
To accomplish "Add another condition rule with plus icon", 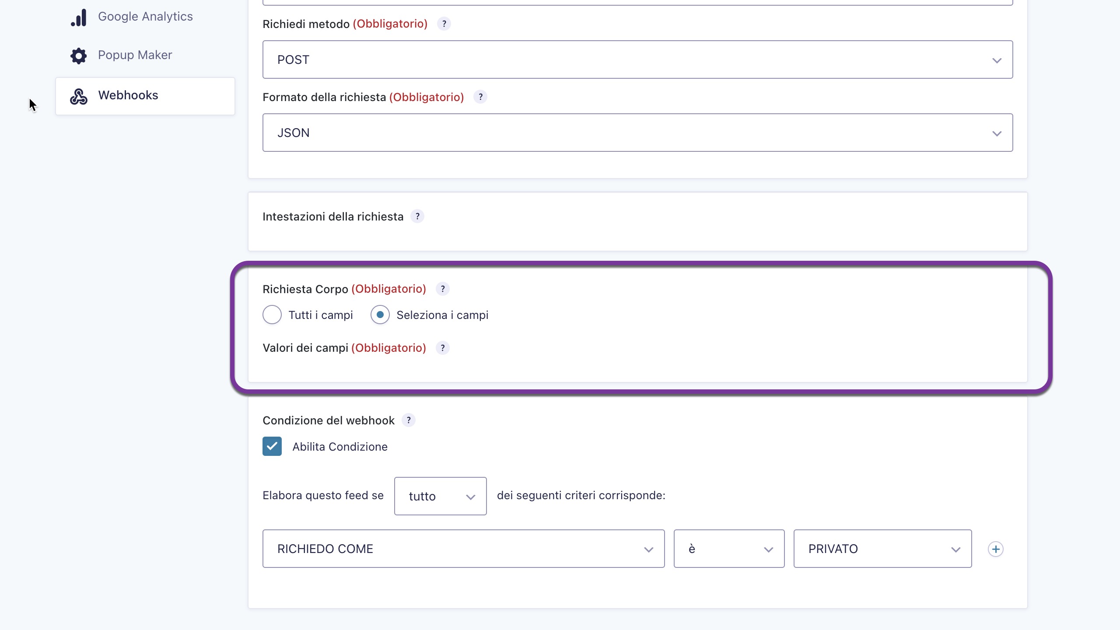I will [996, 549].
